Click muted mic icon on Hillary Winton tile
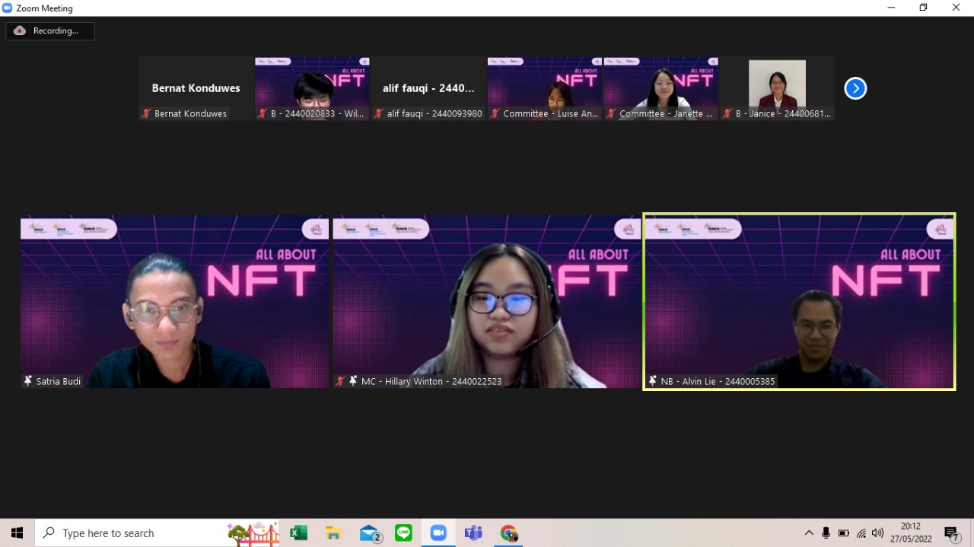 340,381
